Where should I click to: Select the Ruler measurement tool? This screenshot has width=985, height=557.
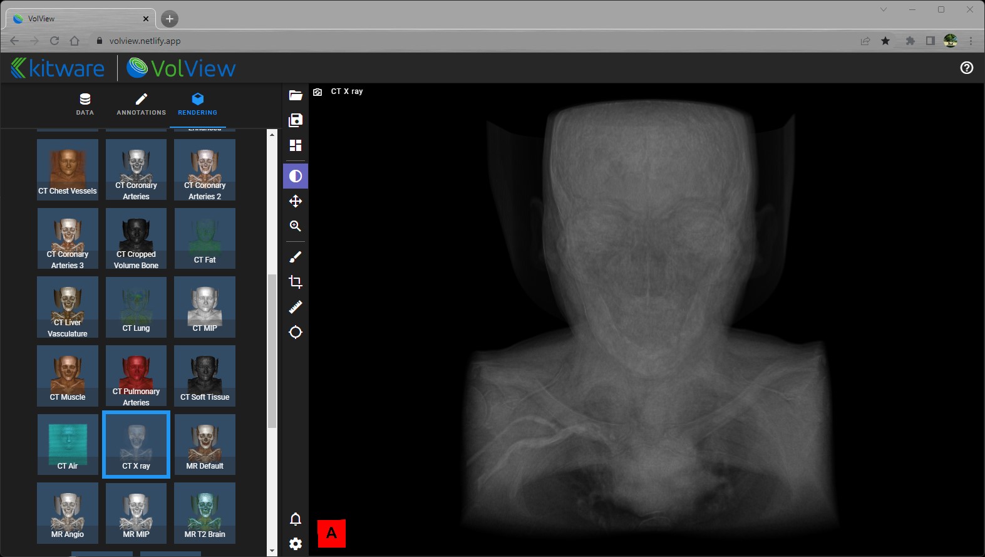296,307
